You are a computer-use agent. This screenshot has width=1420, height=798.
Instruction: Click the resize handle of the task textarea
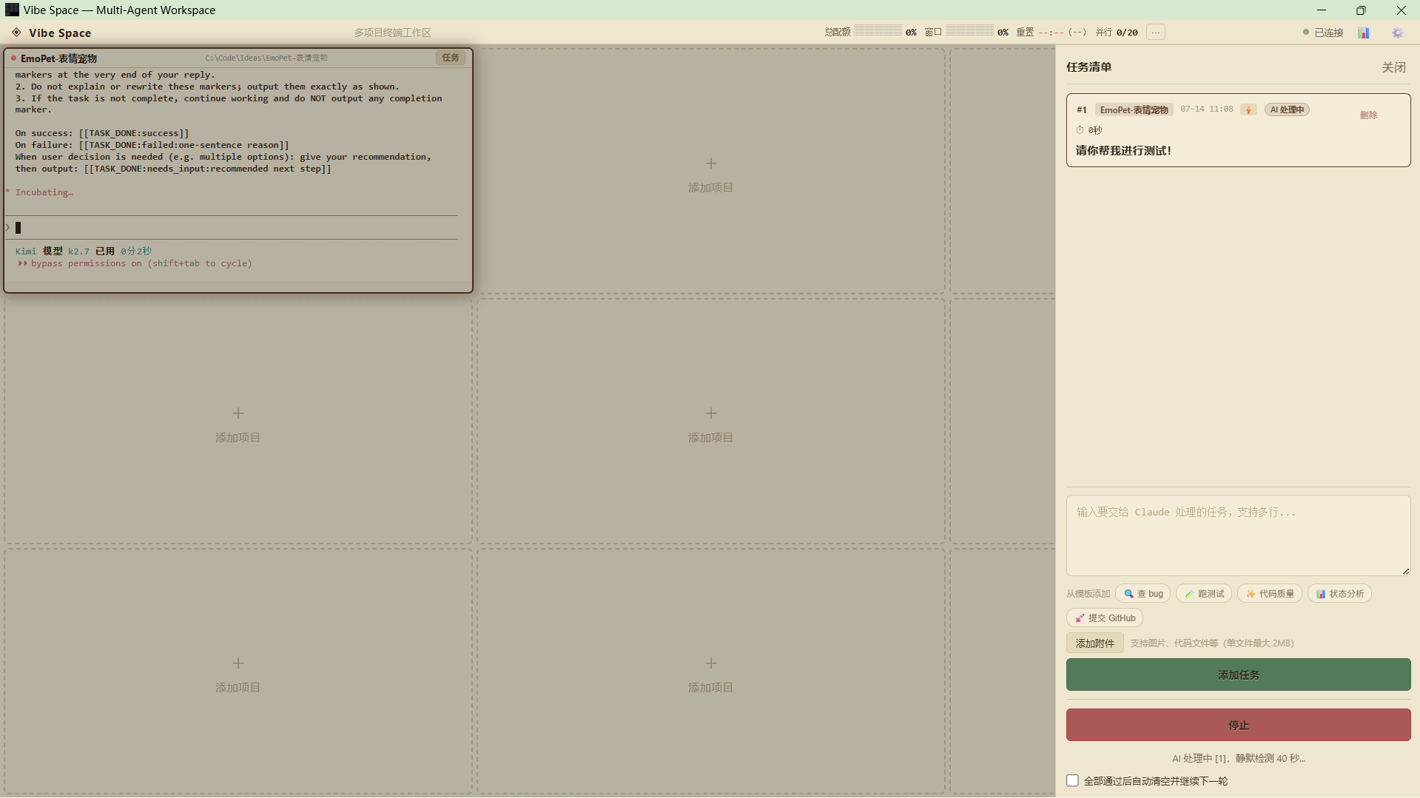(1405, 570)
